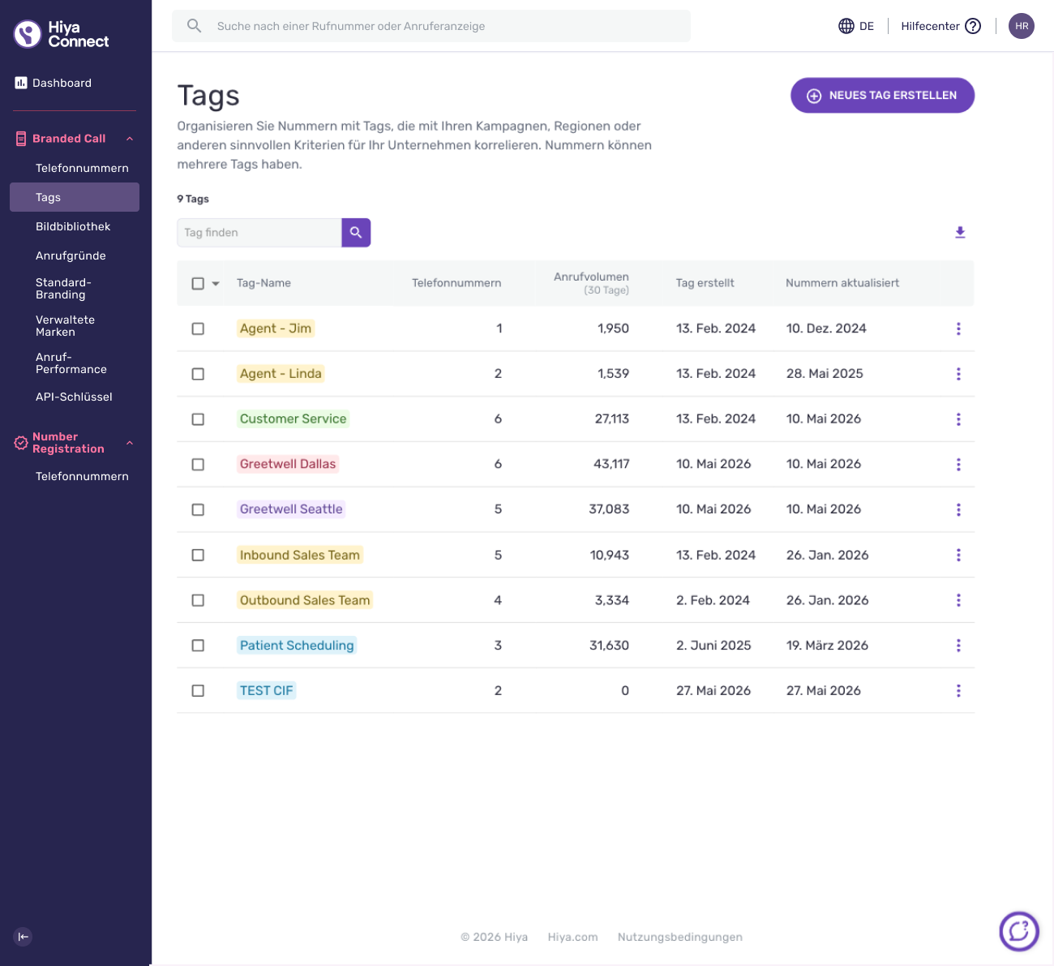Click the download tags list icon
The image size is (1054, 966).
click(x=960, y=233)
